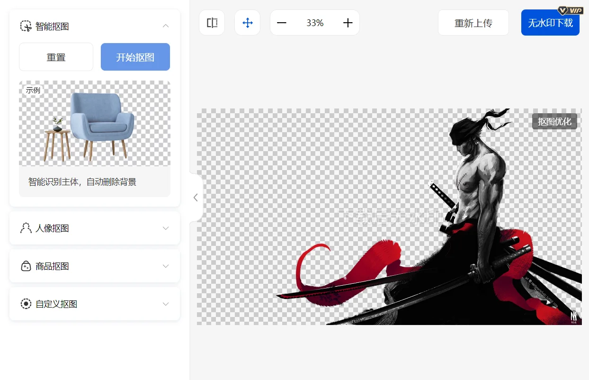Viewport: 589px width, 380px height.
Task: Click the 示例 tag on the example
Action: pos(33,90)
